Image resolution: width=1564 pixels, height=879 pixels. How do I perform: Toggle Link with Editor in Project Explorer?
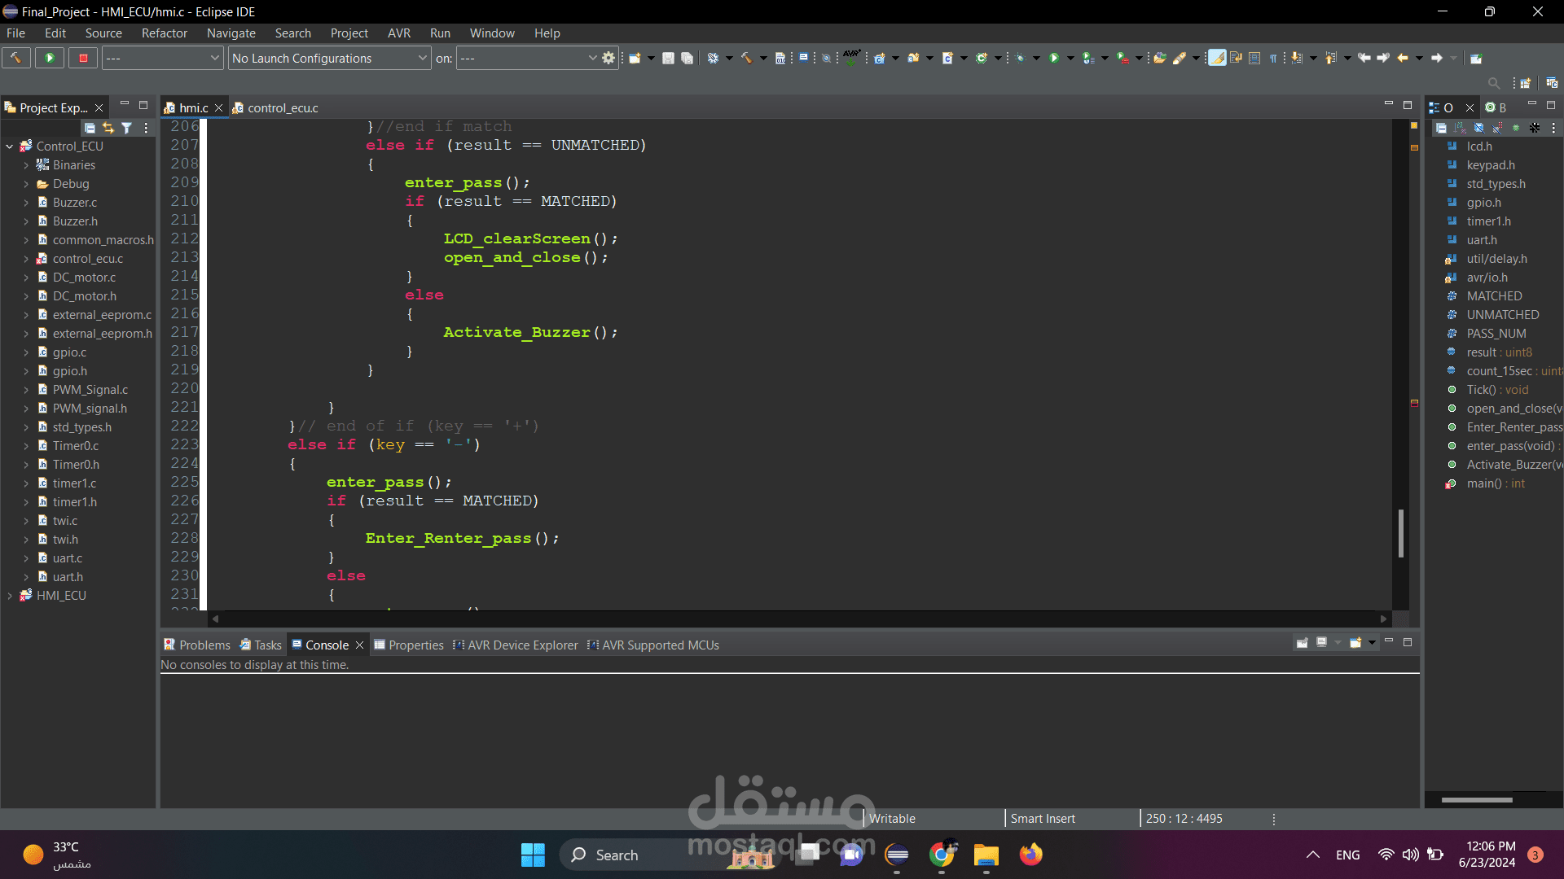tap(108, 128)
